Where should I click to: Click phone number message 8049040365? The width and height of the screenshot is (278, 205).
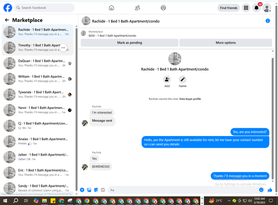tap(101, 167)
